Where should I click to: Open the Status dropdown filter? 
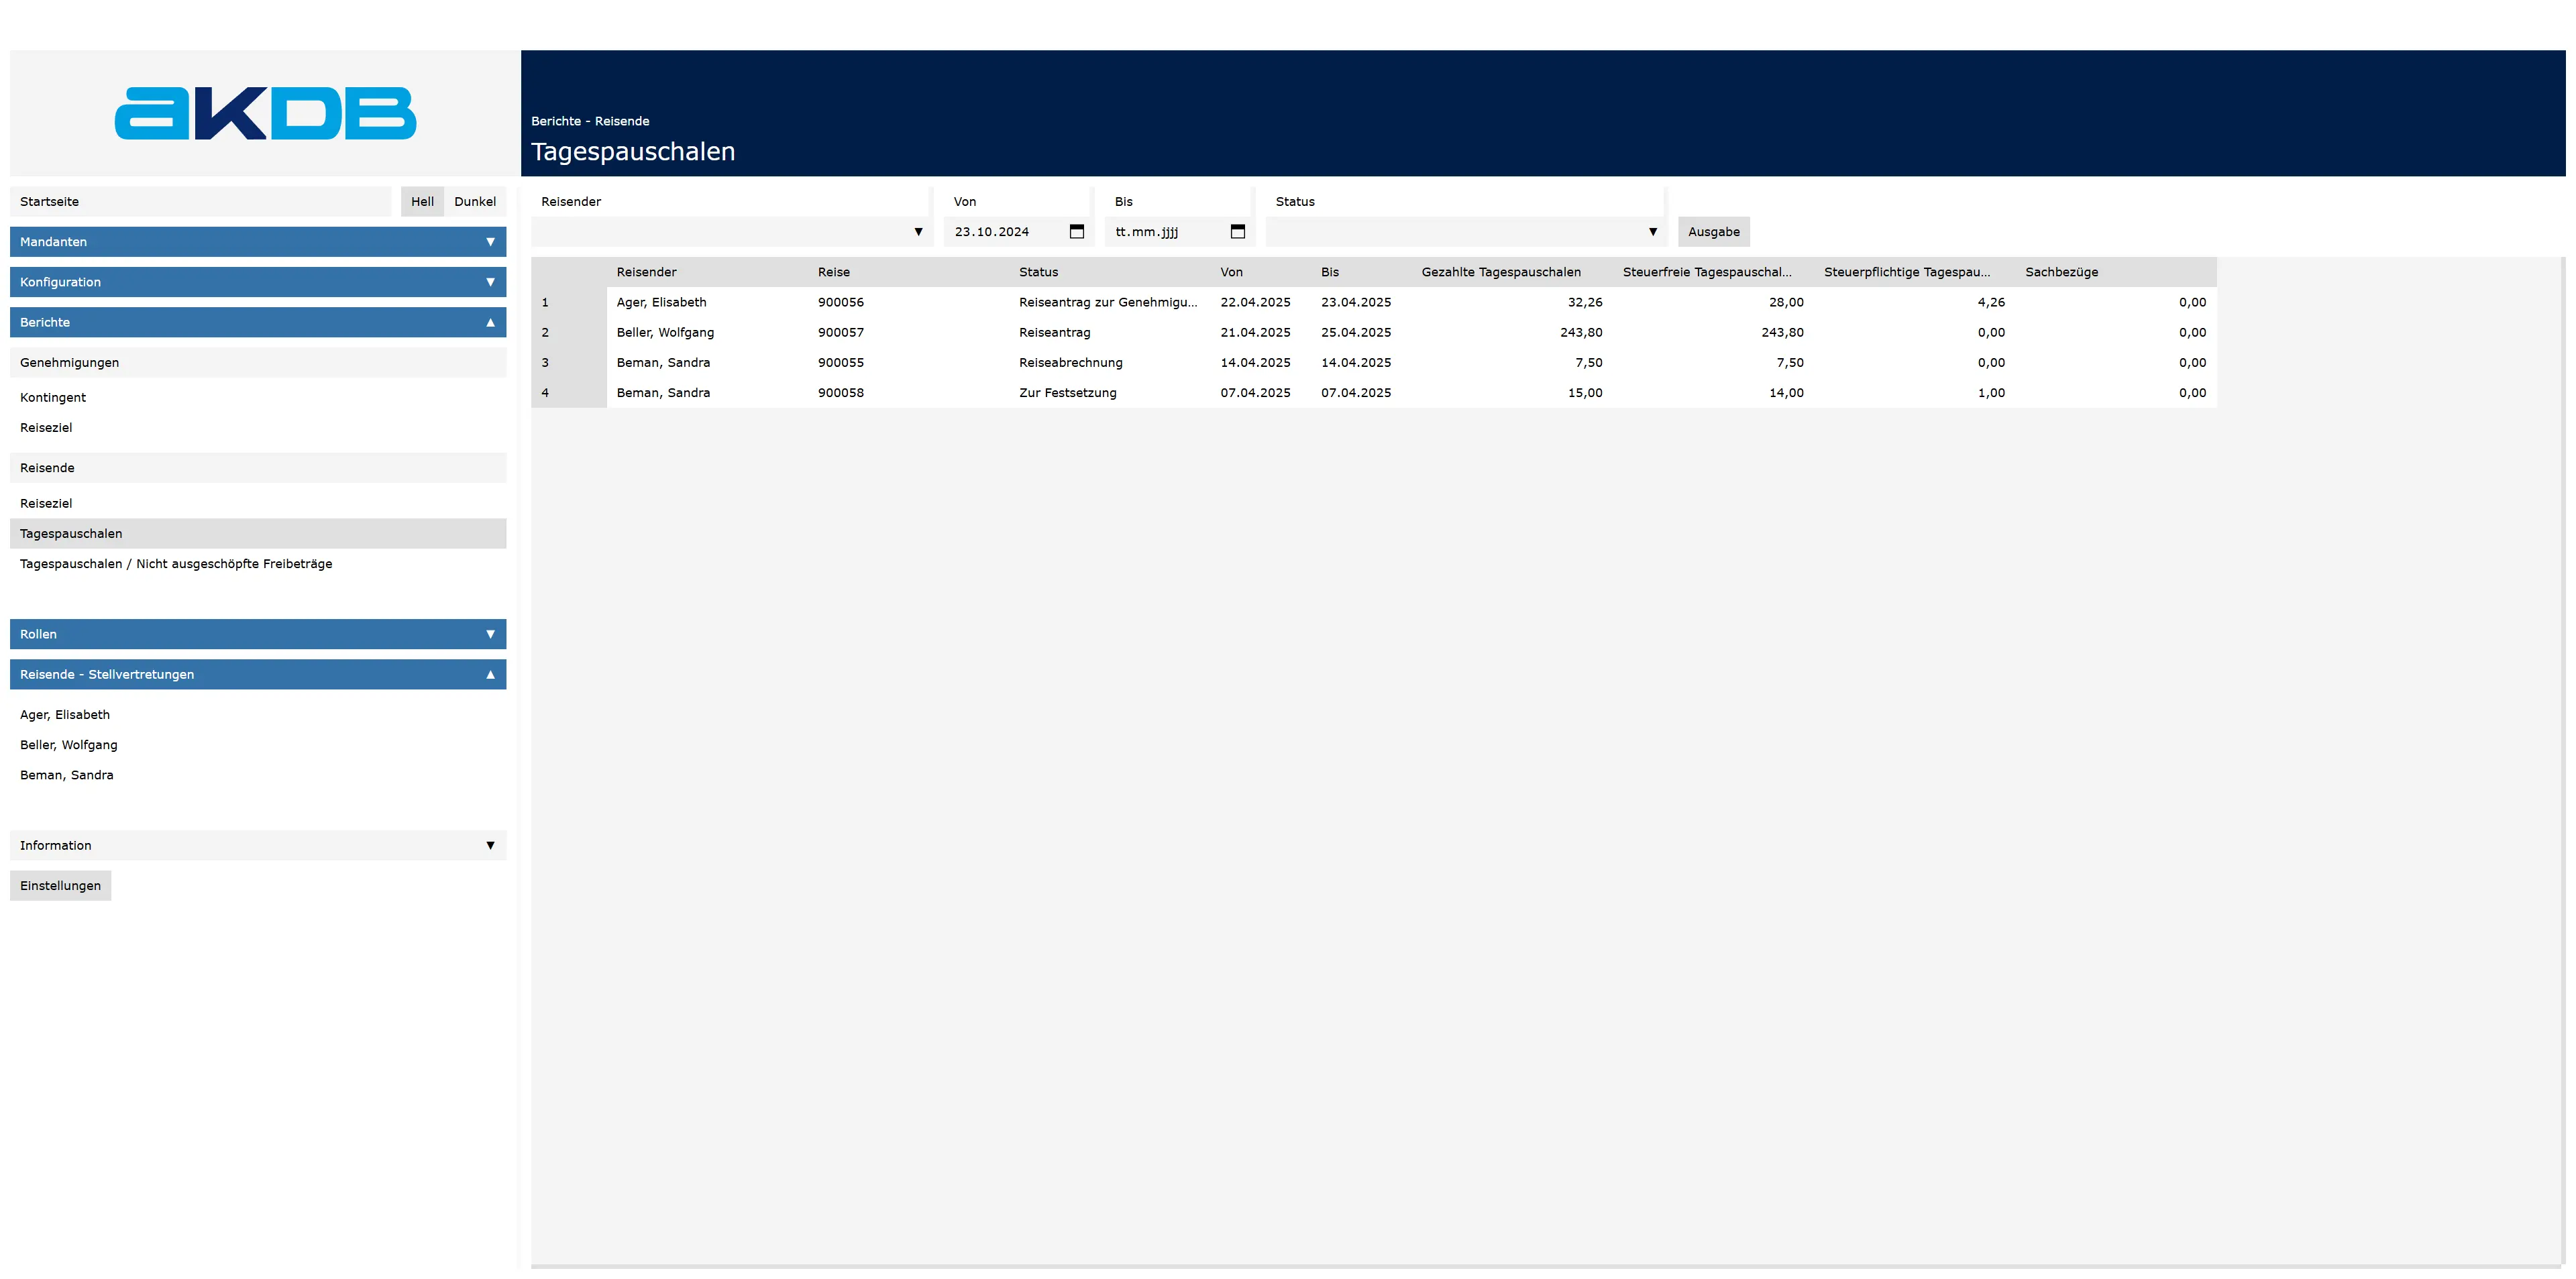tap(1464, 232)
